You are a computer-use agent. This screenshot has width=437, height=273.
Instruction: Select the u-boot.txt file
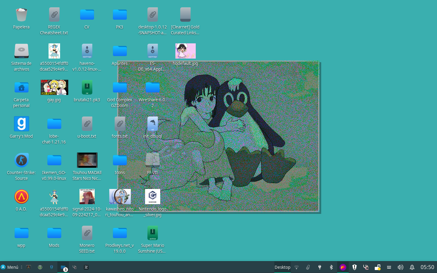point(87,124)
